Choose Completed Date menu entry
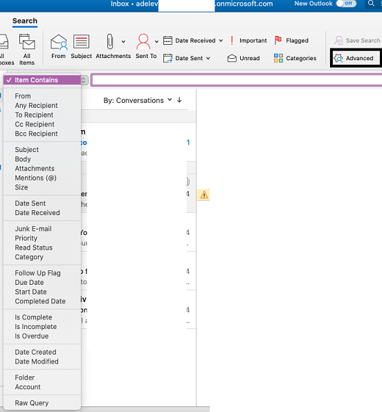The image size is (382, 412). [42, 301]
